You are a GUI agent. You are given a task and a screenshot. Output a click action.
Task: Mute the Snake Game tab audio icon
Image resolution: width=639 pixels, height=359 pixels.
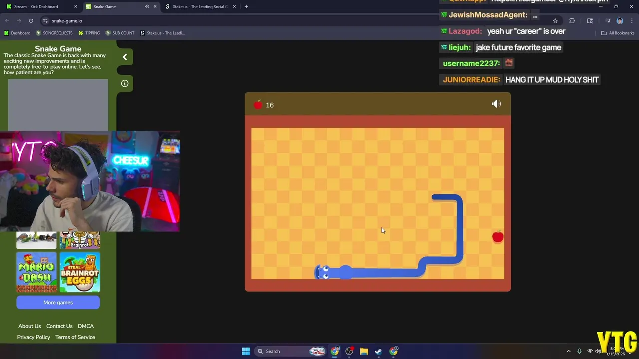click(x=147, y=7)
